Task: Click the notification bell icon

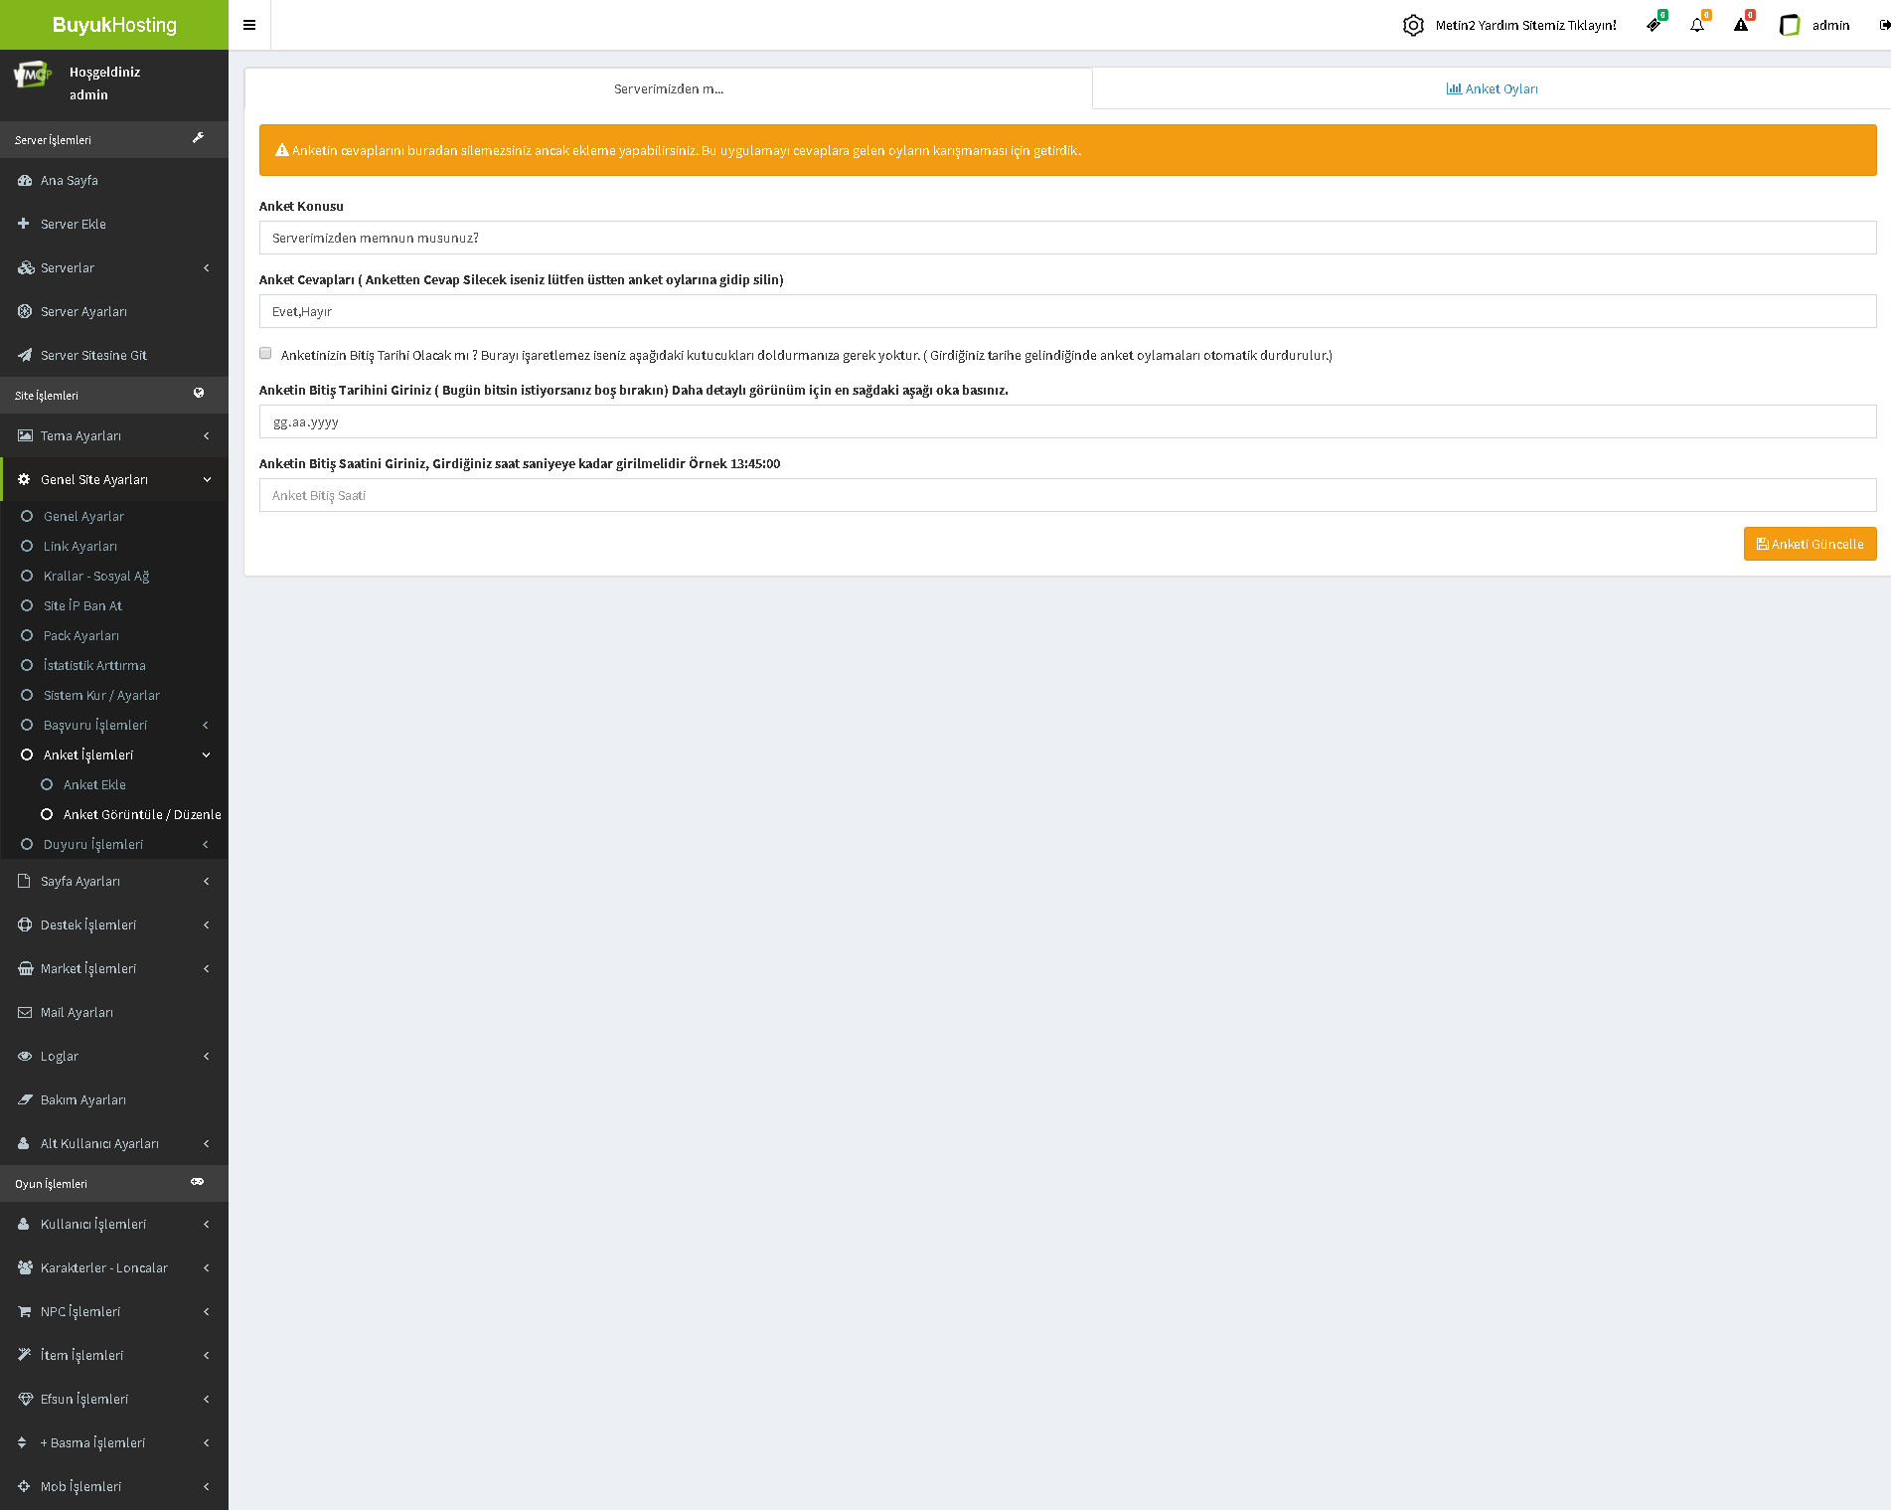Action: [x=1697, y=25]
